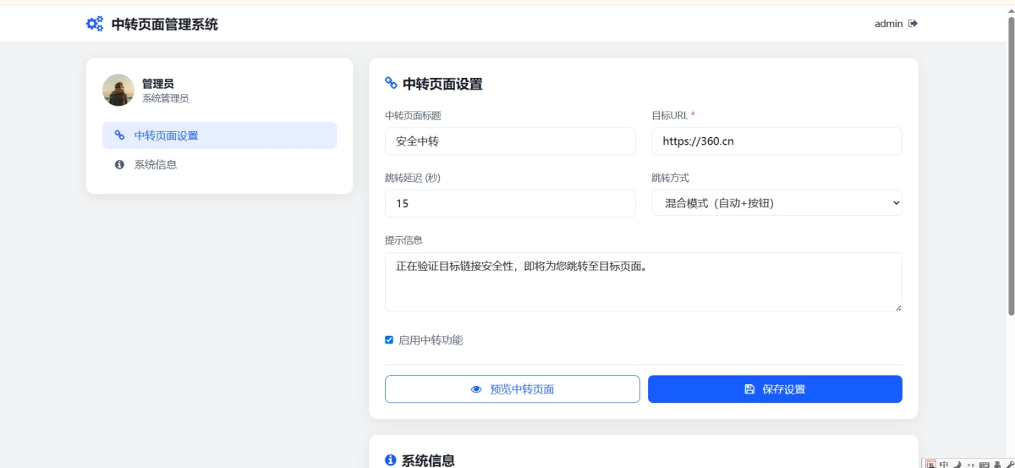This screenshot has height=468, width=1015.
Task: Click the 中转页面标题 input field
Action: [x=510, y=141]
